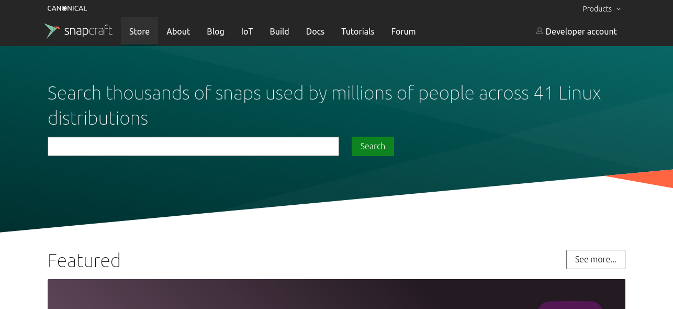Open the IoT navigation item

tap(247, 31)
